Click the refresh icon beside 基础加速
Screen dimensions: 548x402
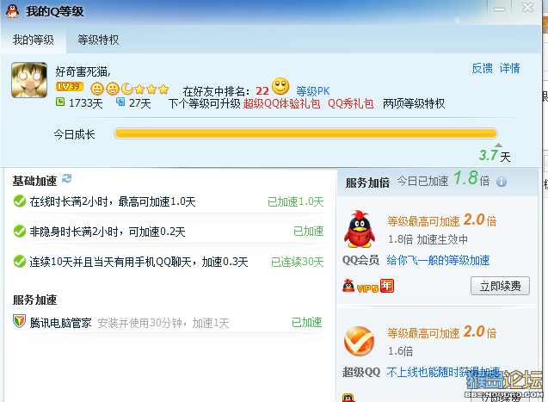pyautogui.click(x=67, y=179)
